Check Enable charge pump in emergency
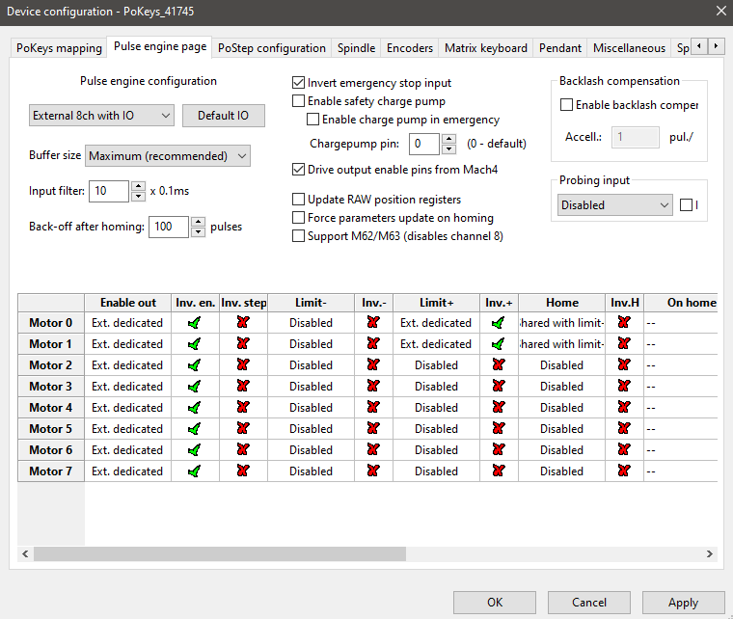The height and width of the screenshot is (619, 733). point(312,120)
